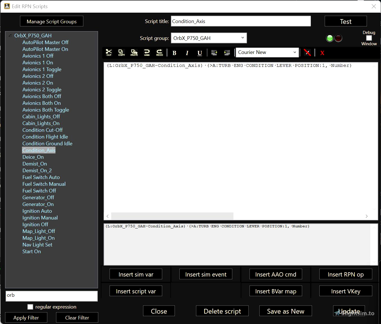Save the script as new
381x324 pixels.
pos(285,311)
